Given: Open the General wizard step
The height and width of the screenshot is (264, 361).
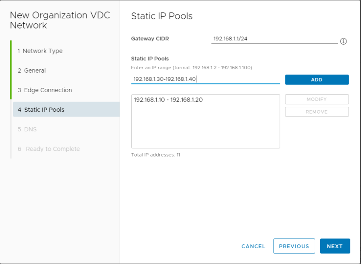Looking at the screenshot, I should coord(32,70).
